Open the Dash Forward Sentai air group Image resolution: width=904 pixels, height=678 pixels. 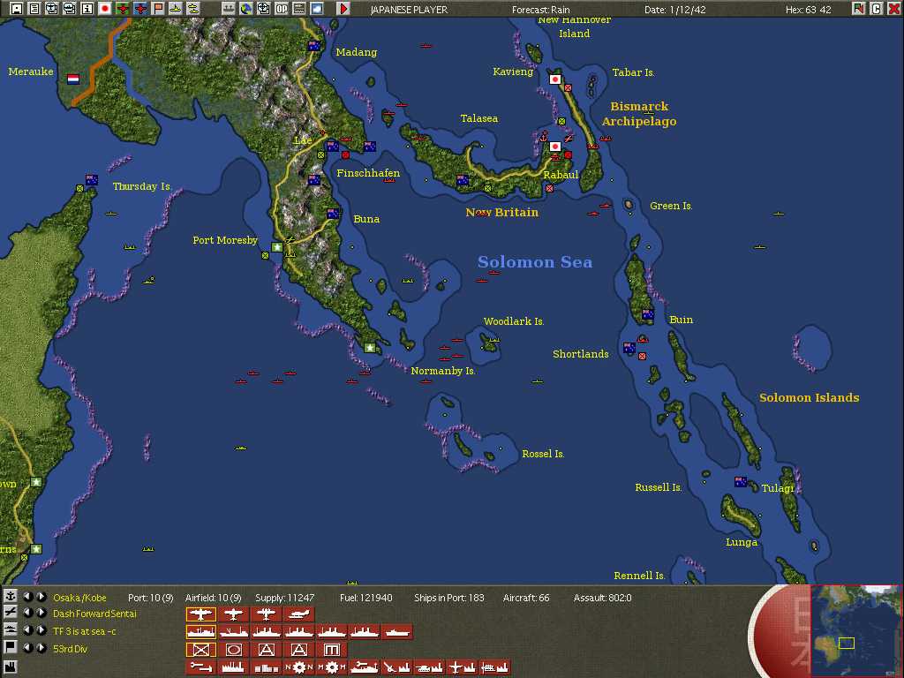click(x=94, y=614)
